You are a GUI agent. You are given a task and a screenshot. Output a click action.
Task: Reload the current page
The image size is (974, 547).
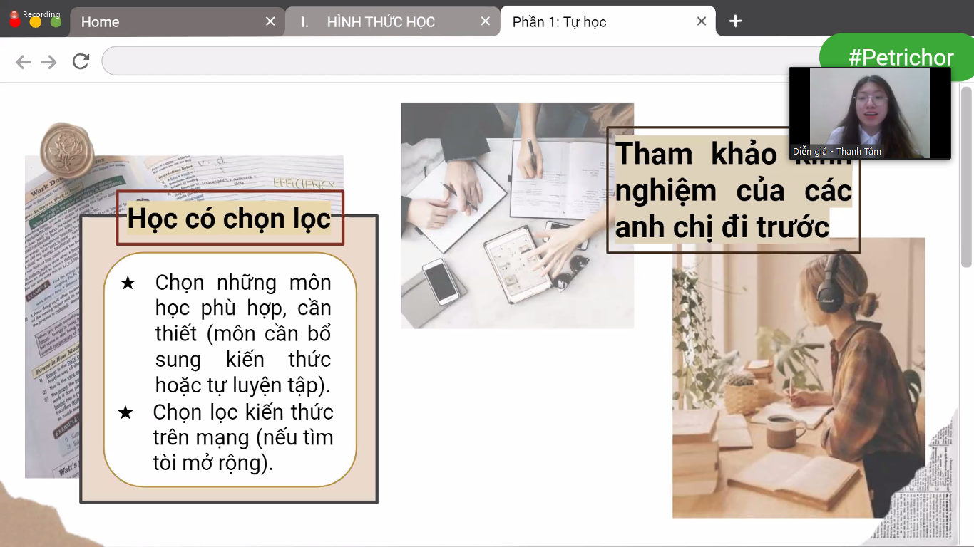click(80, 61)
